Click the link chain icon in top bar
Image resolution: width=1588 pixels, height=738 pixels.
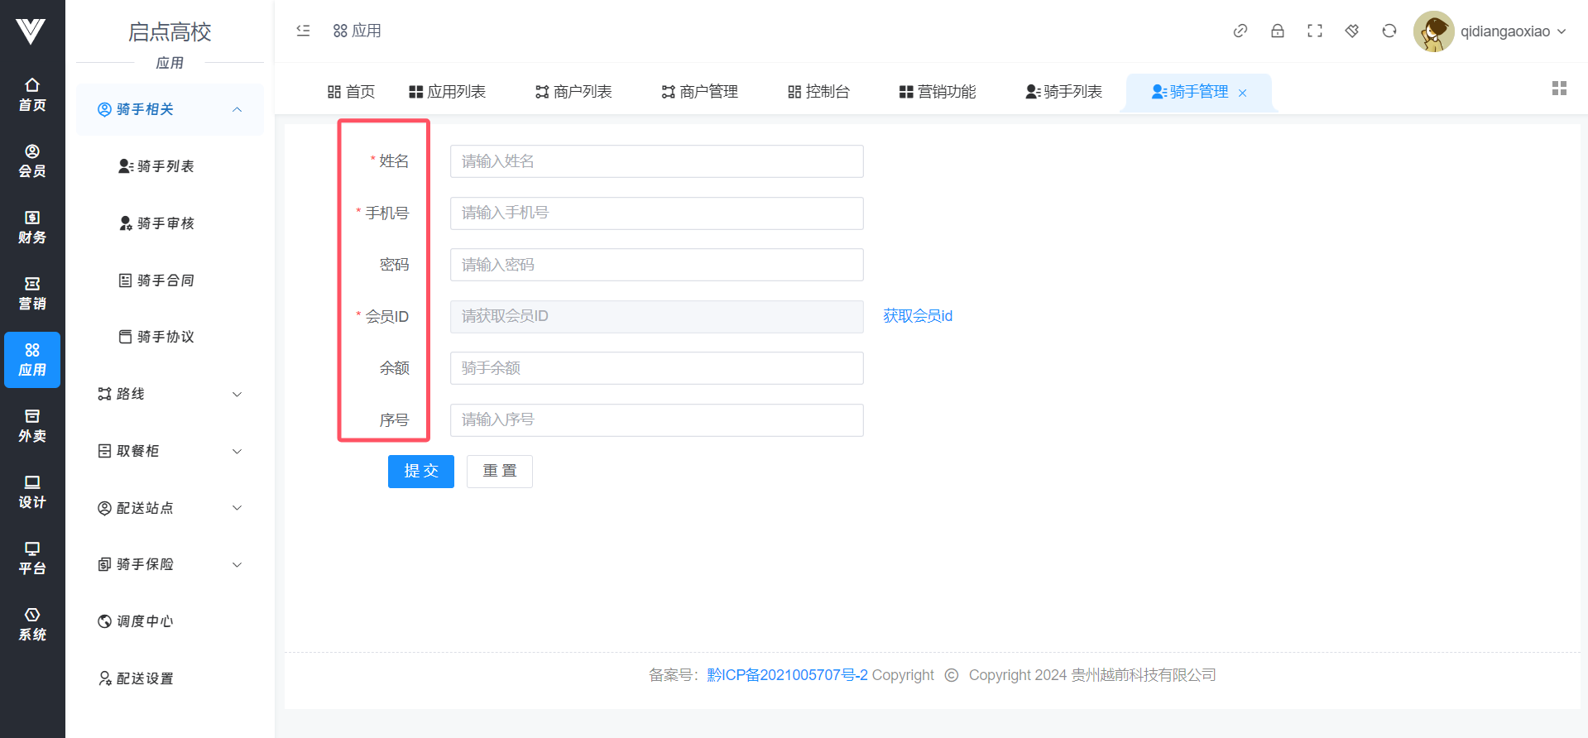1240,31
